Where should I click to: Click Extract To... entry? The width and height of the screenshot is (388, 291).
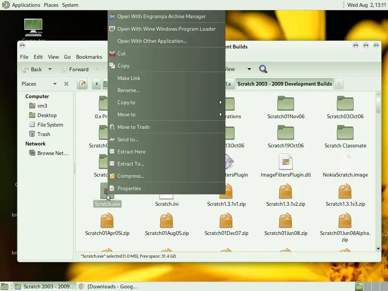[166, 164]
